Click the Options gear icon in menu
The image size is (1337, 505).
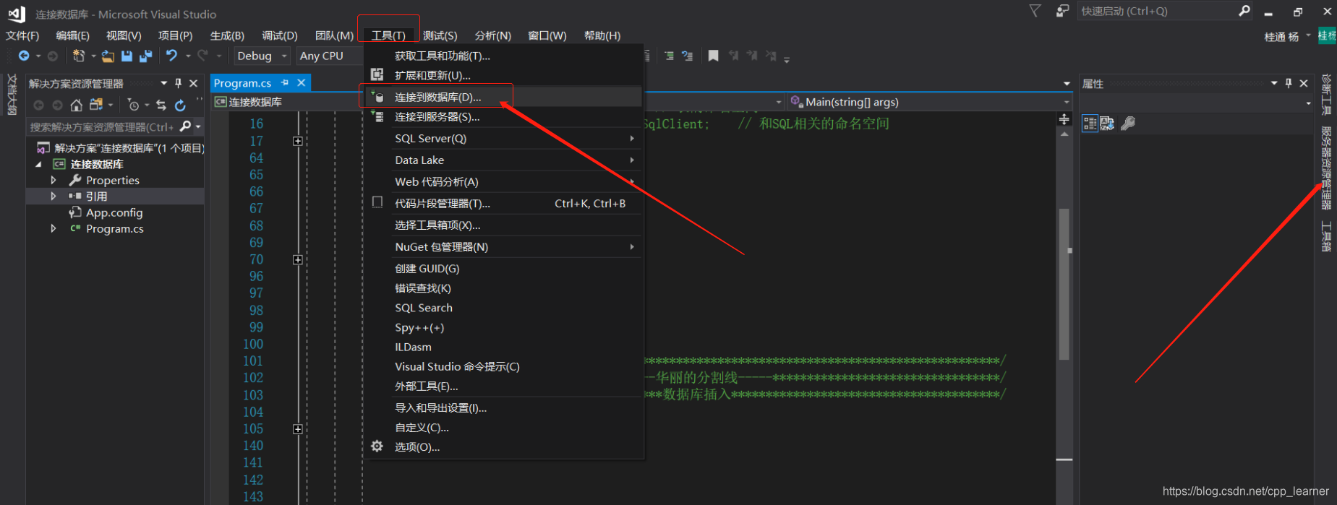(x=377, y=446)
